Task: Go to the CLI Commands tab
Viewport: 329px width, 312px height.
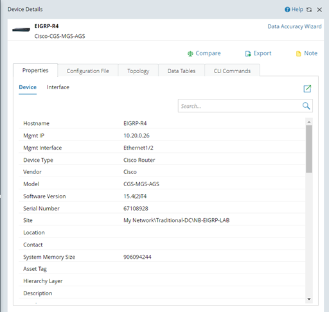Action: coord(232,71)
